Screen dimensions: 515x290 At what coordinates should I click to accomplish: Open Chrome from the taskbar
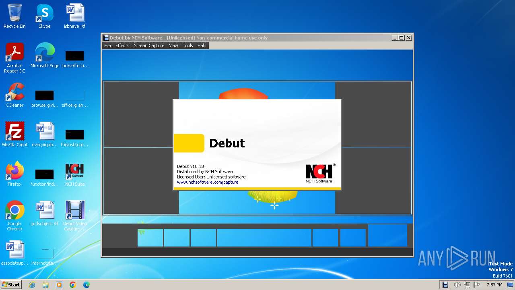pos(73,285)
